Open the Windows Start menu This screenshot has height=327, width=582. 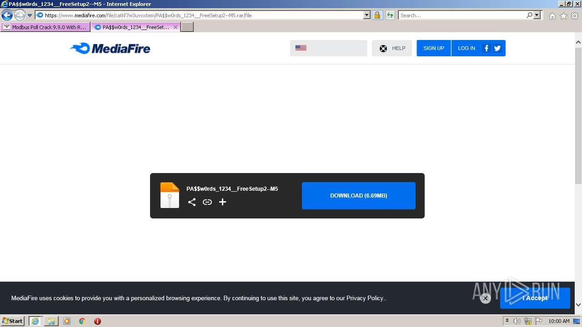click(x=13, y=321)
